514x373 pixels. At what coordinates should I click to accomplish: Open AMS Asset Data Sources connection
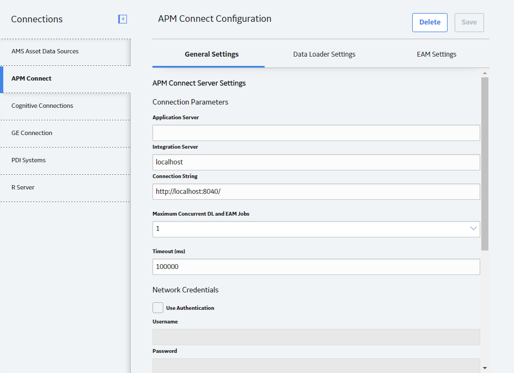pos(65,52)
